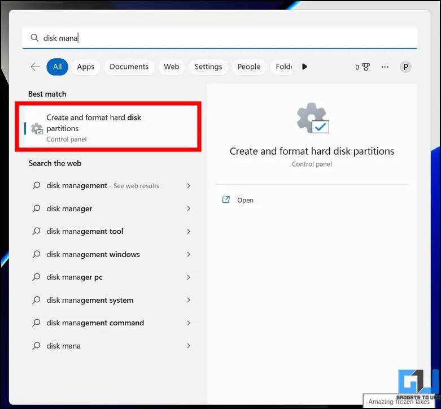The width and height of the screenshot is (441, 409).
Task: Expand chevron beside 'disk management system'
Action: tap(189, 300)
